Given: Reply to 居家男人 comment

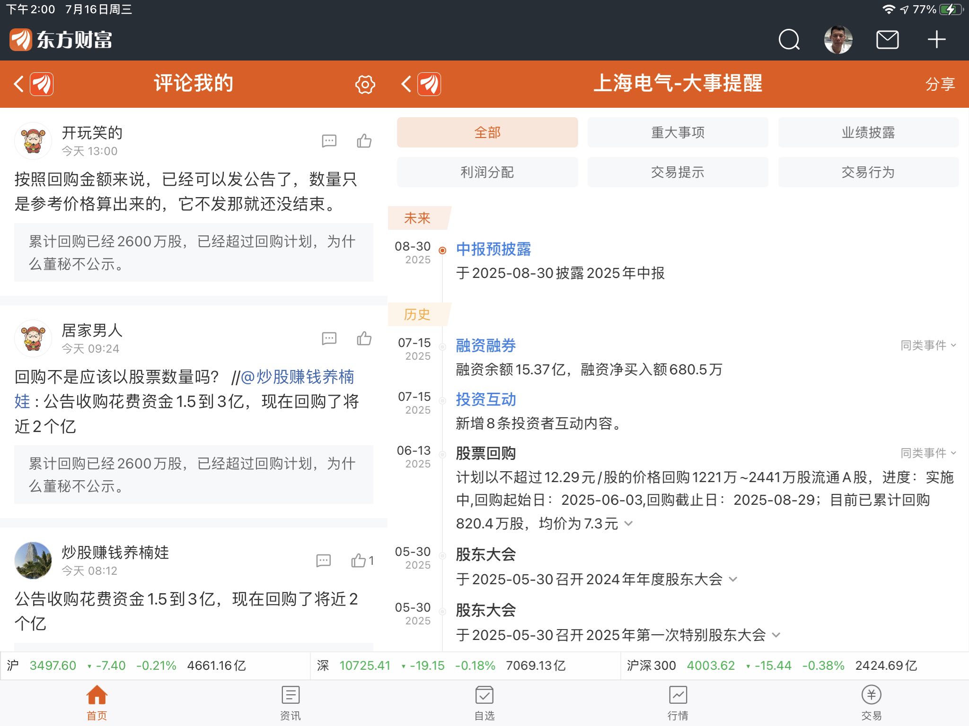Looking at the screenshot, I should (x=329, y=338).
